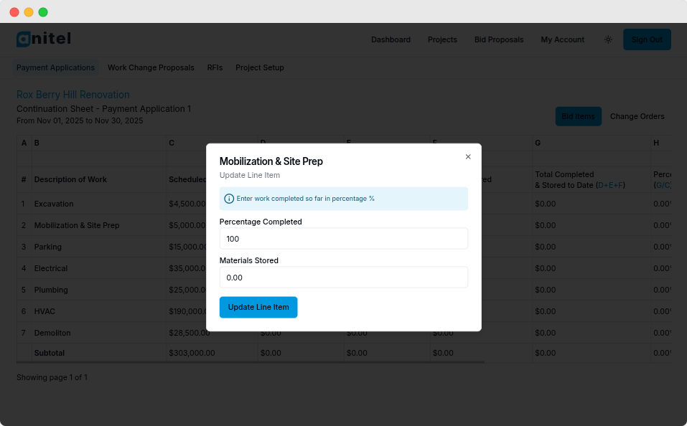Select the Bid Items toggle button
Viewport: 687px width, 426px height.
pos(578,116)
